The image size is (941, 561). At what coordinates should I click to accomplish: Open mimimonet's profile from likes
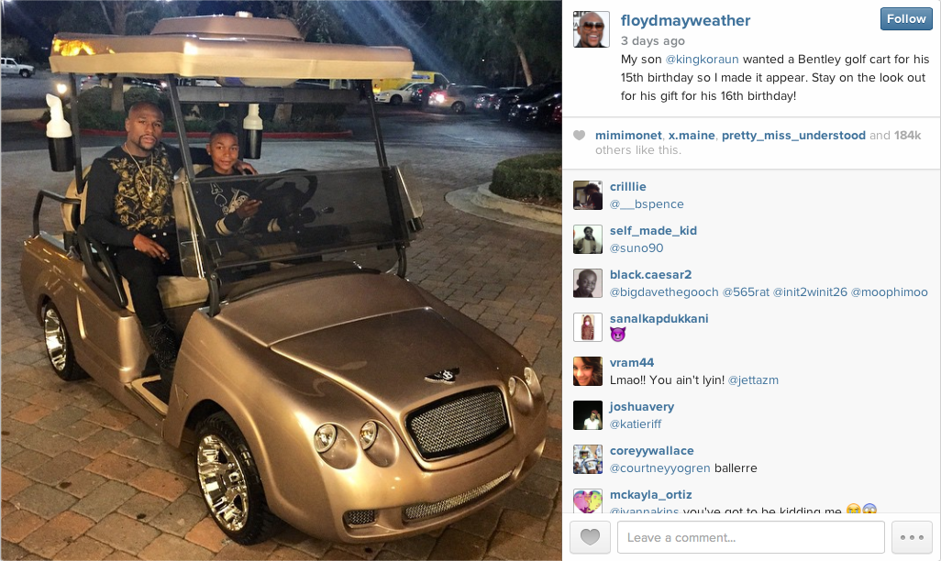pyautogui.click(x=628, y=136)
